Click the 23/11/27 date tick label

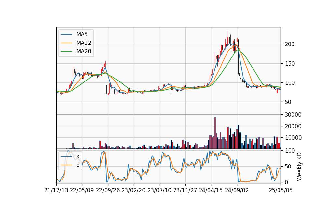click(x=185, y=190)
